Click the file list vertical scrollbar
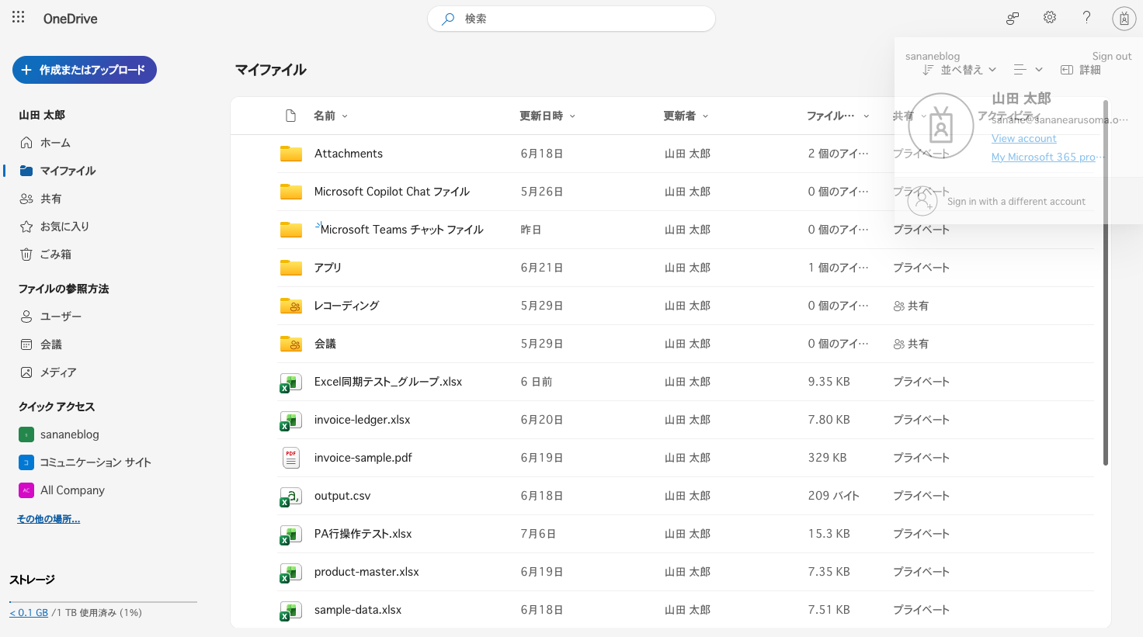The width and height of the screenshot is (1143, 637). click(1106, 283)
